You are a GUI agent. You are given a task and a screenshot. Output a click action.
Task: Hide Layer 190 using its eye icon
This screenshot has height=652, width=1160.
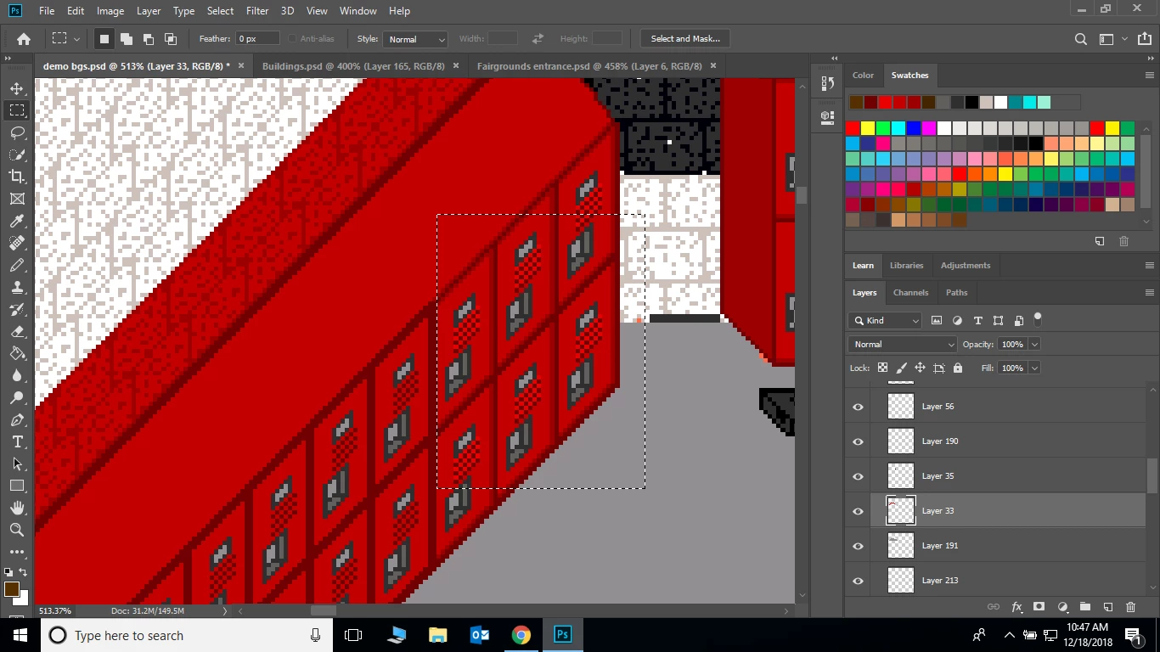tap(858, 441)
